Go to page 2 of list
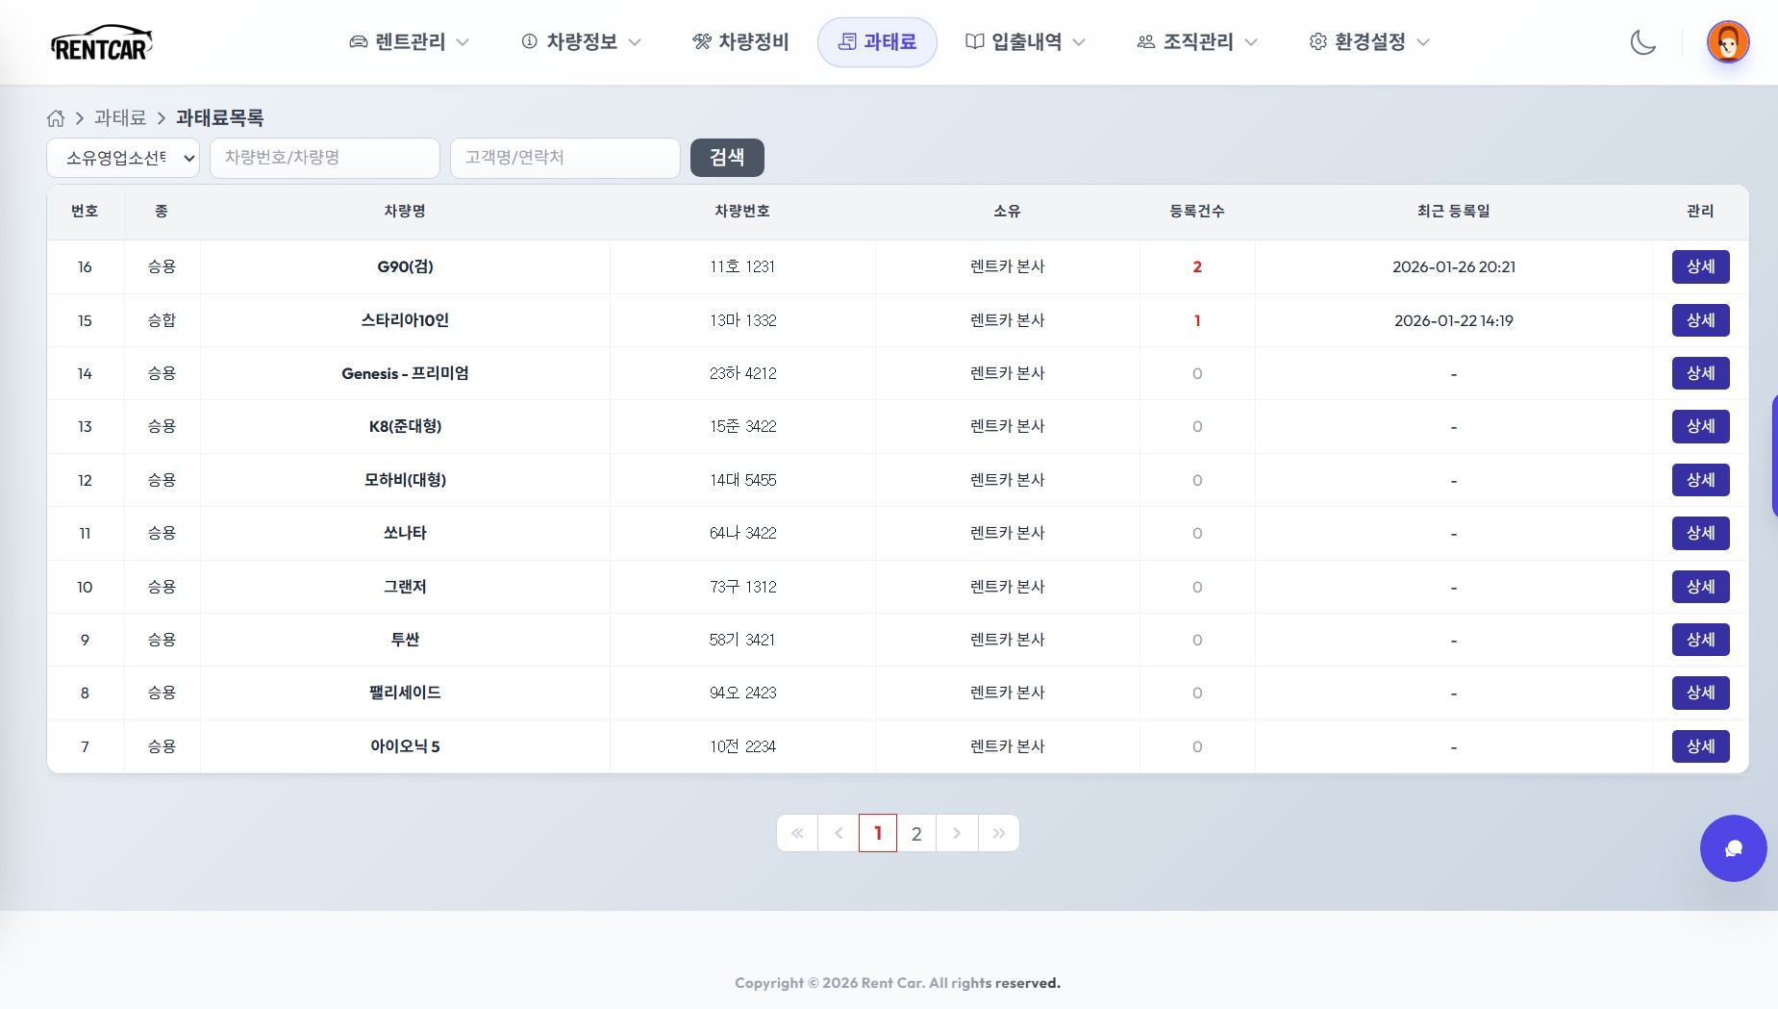The width and height of the screenshot is (1778, 1009). coord(916,833)
